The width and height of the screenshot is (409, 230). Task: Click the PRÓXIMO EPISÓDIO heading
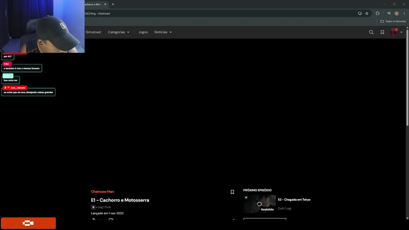pyautogui.click(x=257, y=190)
